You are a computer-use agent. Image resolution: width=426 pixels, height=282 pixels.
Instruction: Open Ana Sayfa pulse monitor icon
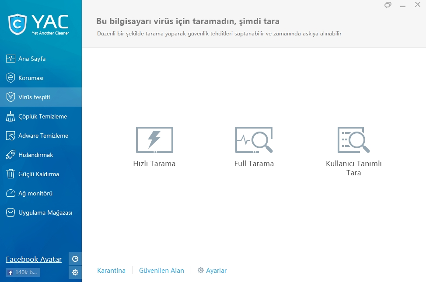[x=10, y=59]
